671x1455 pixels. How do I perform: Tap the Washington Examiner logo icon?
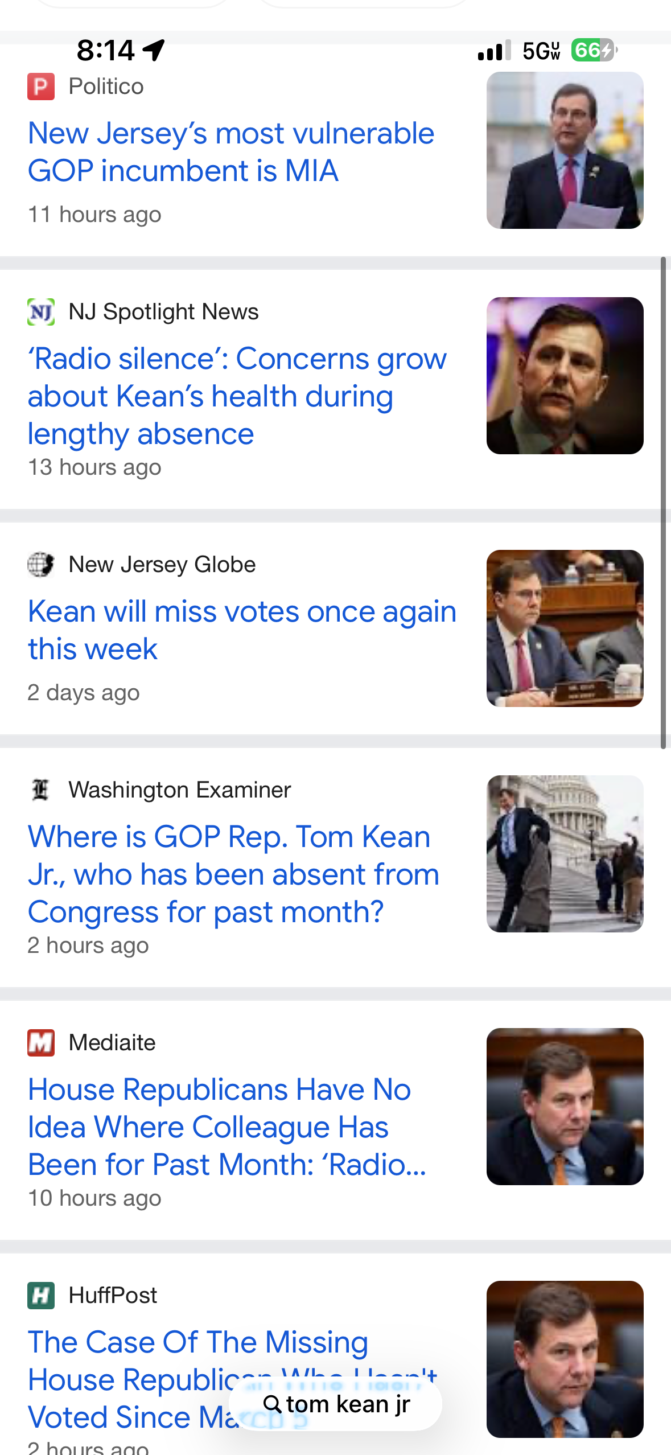point(41,790)
